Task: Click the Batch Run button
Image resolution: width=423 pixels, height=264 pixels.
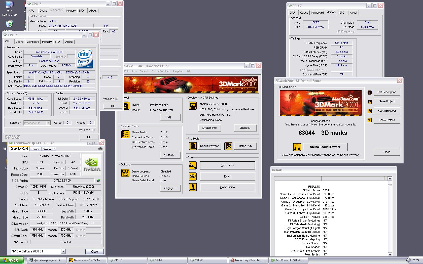Action: [245, 146]
